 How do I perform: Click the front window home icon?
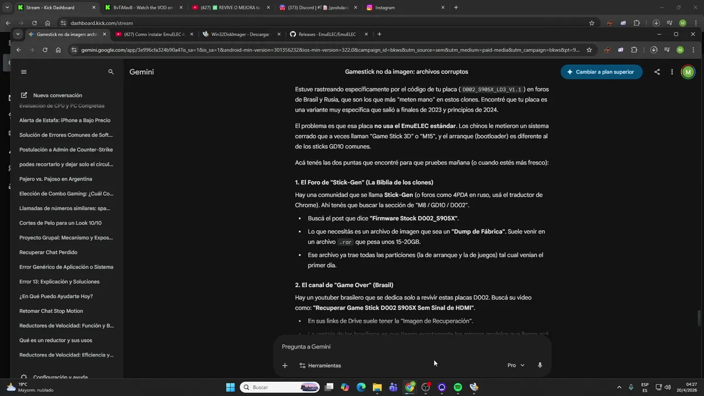(x=58, y=50)
